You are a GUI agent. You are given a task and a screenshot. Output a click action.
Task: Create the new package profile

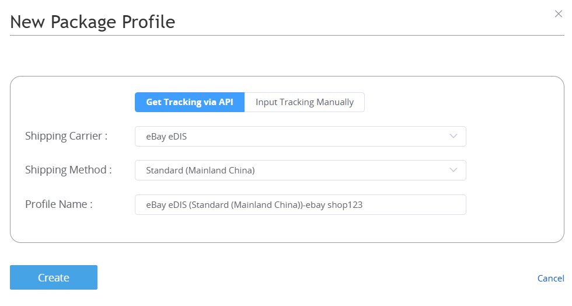pyautogui.click(x=54, y=277)
